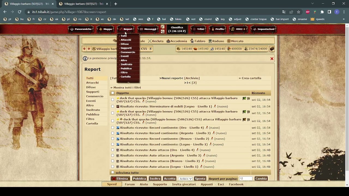The image size is (349, 196).
Task: Click the Recluta crossed swords icon
Action: (x=150, y=41)
